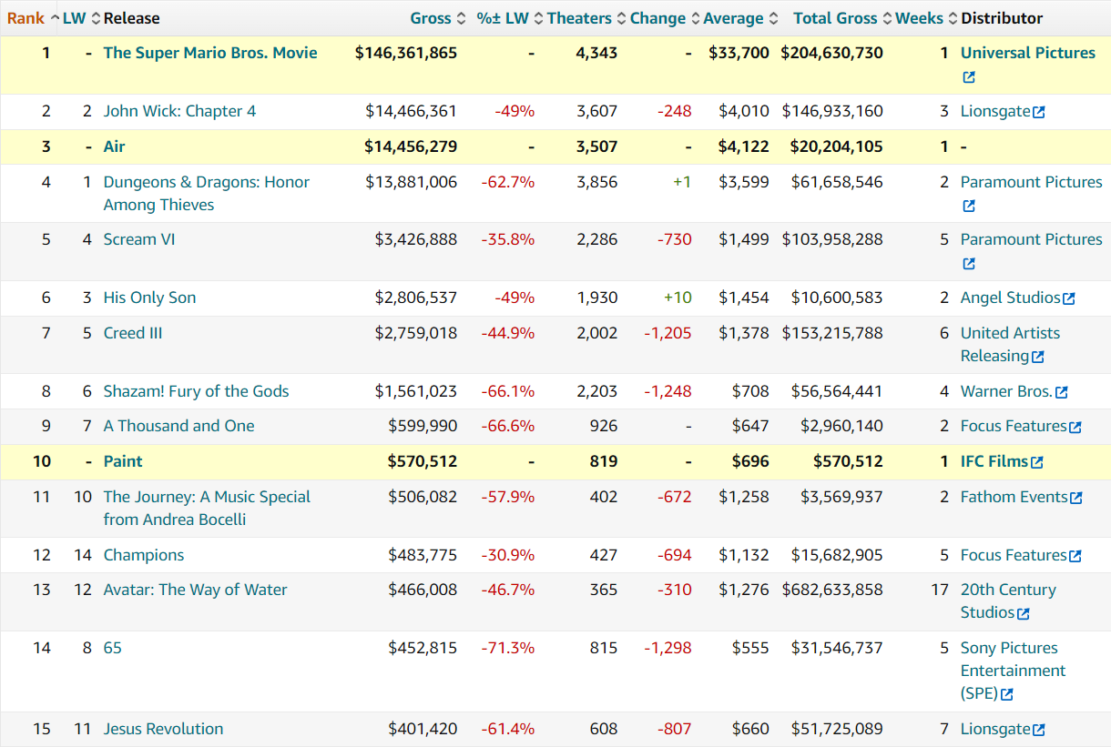This screenshot has width=1111, height=747.
Task: Click Focus Features icon in A Thousand and One row
Action: tap(1075, 428)
